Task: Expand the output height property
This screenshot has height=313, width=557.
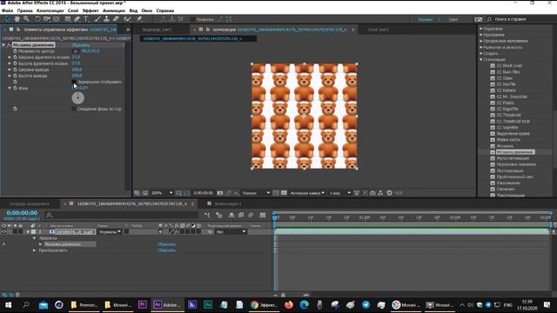Action: pyautogui.click(x=10, y=76)
